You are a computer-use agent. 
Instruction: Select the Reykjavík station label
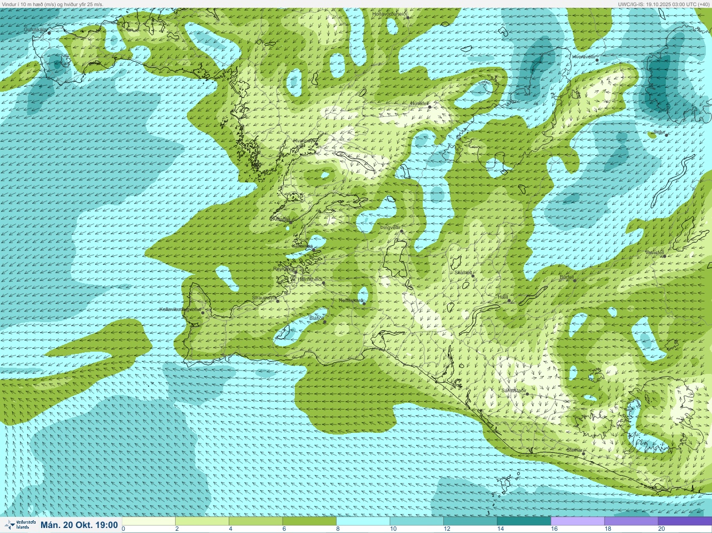(284, 269)
